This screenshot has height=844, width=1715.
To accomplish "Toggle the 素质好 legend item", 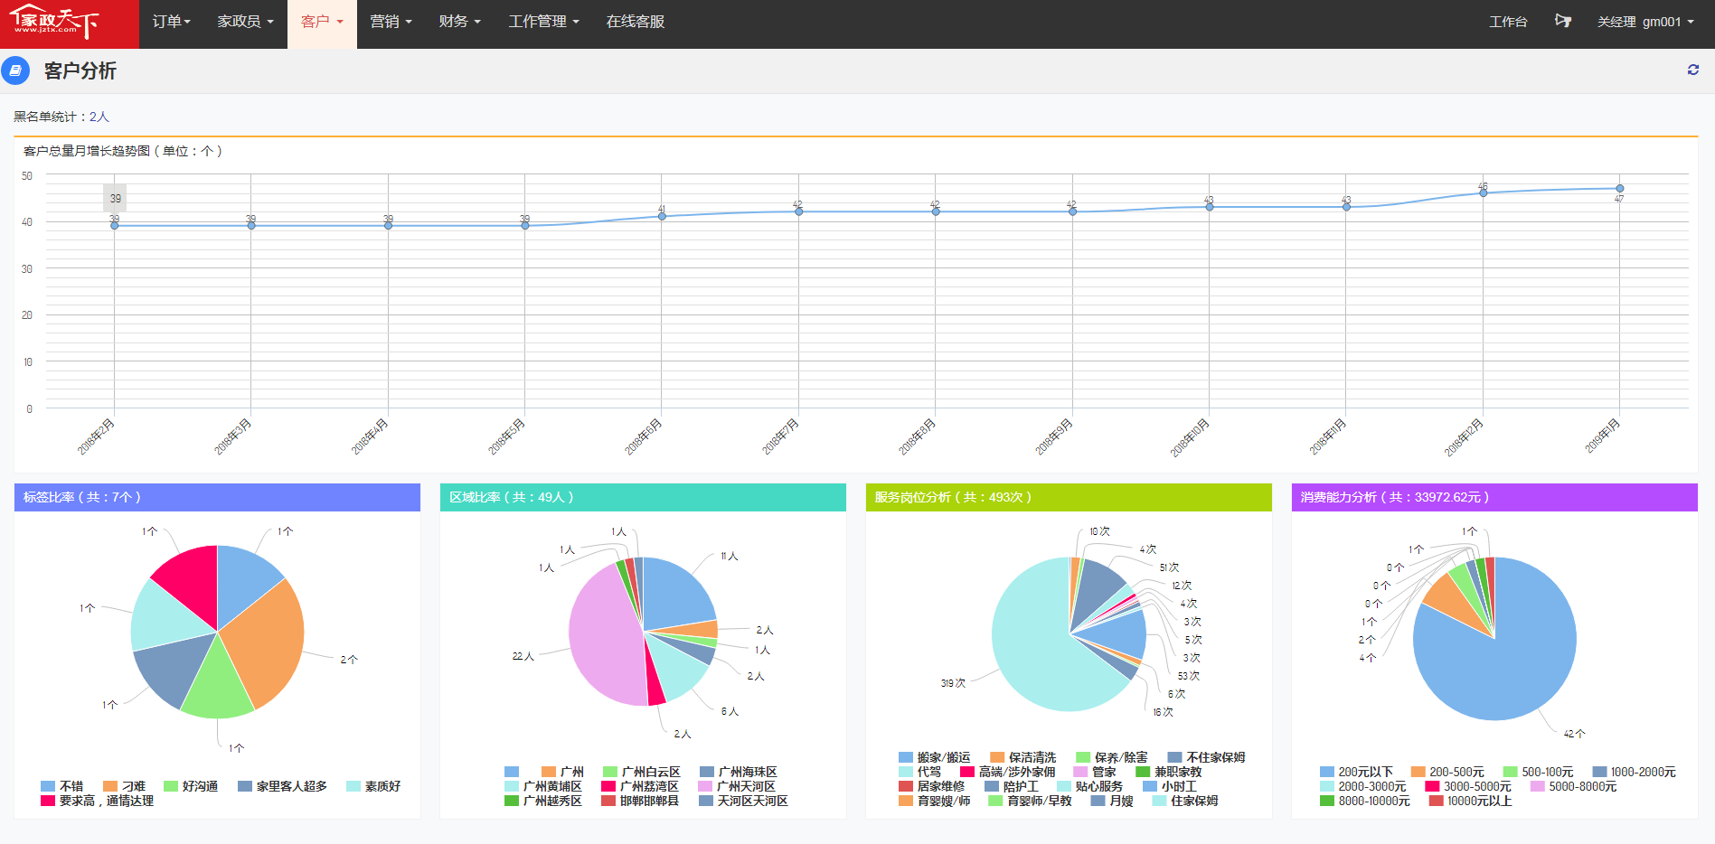I will [373, 786].
